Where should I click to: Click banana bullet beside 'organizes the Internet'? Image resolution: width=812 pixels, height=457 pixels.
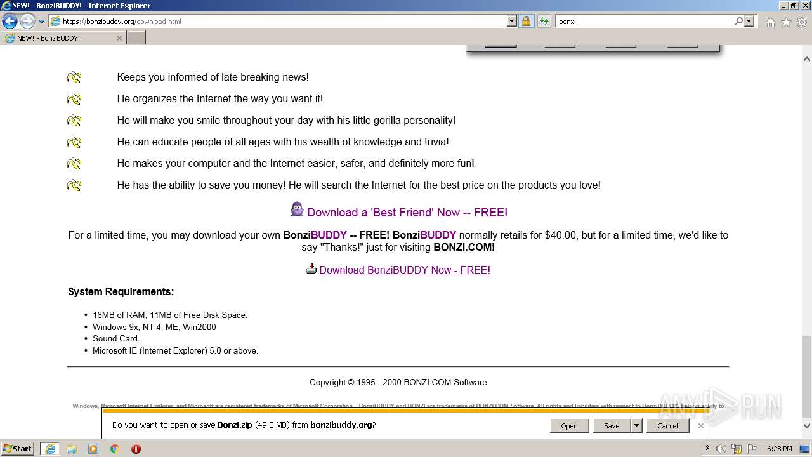point(74,99)
